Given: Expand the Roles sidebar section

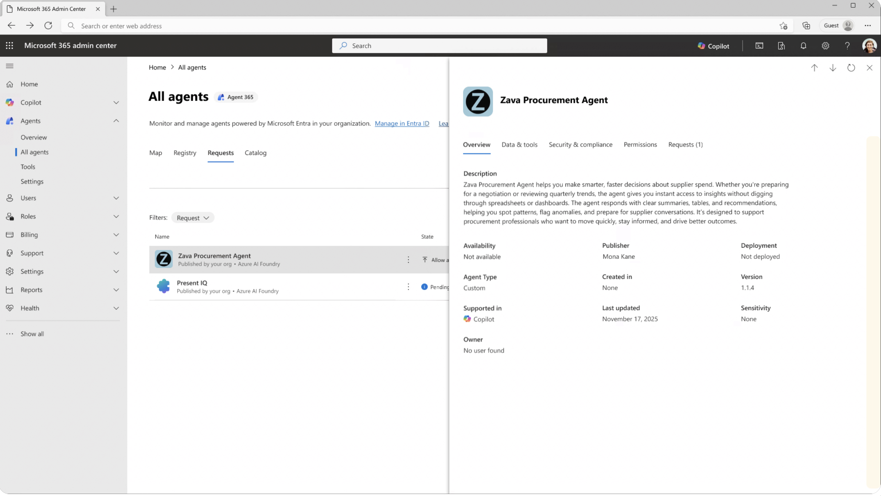Looking at the screenshot, I should tap(116, 217).
